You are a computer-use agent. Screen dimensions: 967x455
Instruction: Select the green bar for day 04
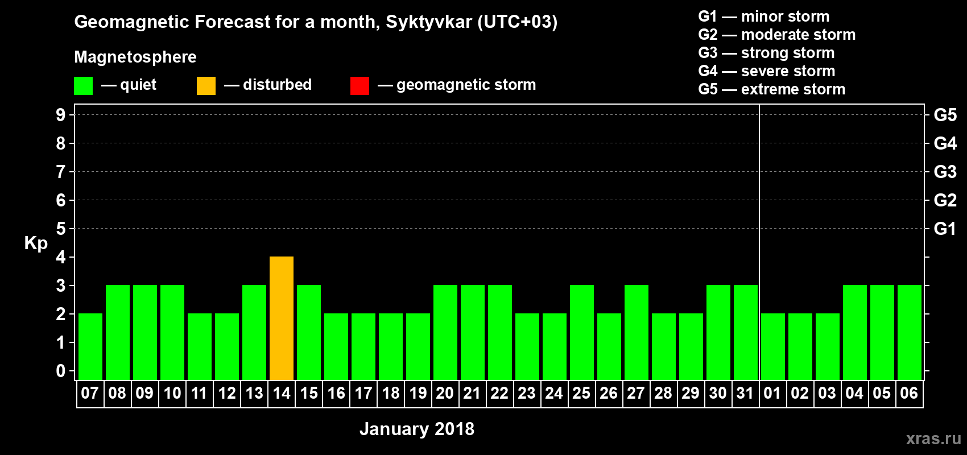coord(855,332)
